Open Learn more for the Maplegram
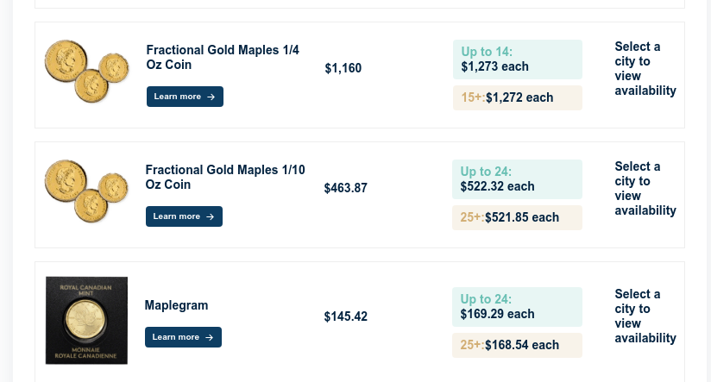The height and width of the screenshot is (382, 711). 183,337
